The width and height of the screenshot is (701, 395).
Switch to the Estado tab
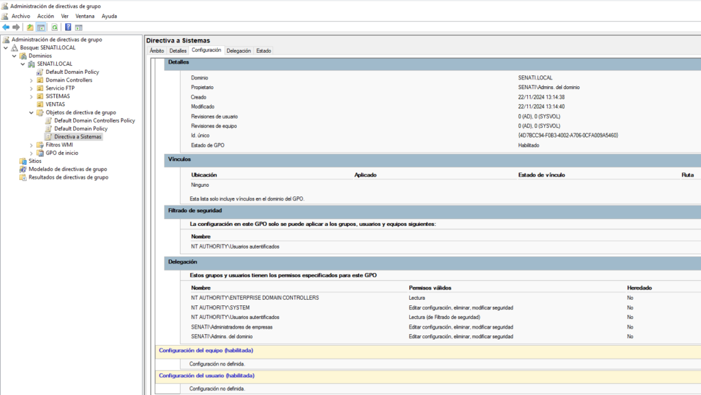[x=264, y=51]
